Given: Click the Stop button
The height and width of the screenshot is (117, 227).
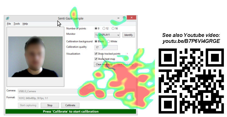Looking at the screenshot, I should point(50,105).
